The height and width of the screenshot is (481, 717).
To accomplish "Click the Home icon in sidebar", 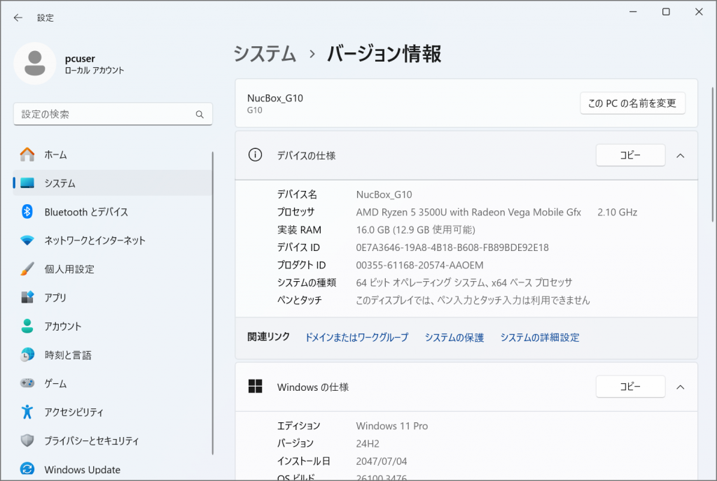I will (27, 155).
